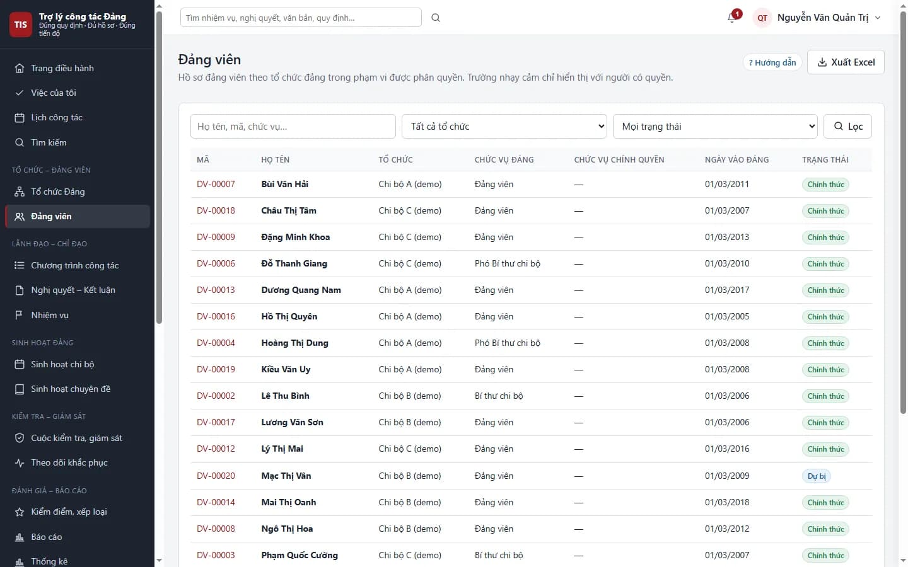Click the QT user avatar
The height and width of the screenshot is (567, 908).
point(762,18)
